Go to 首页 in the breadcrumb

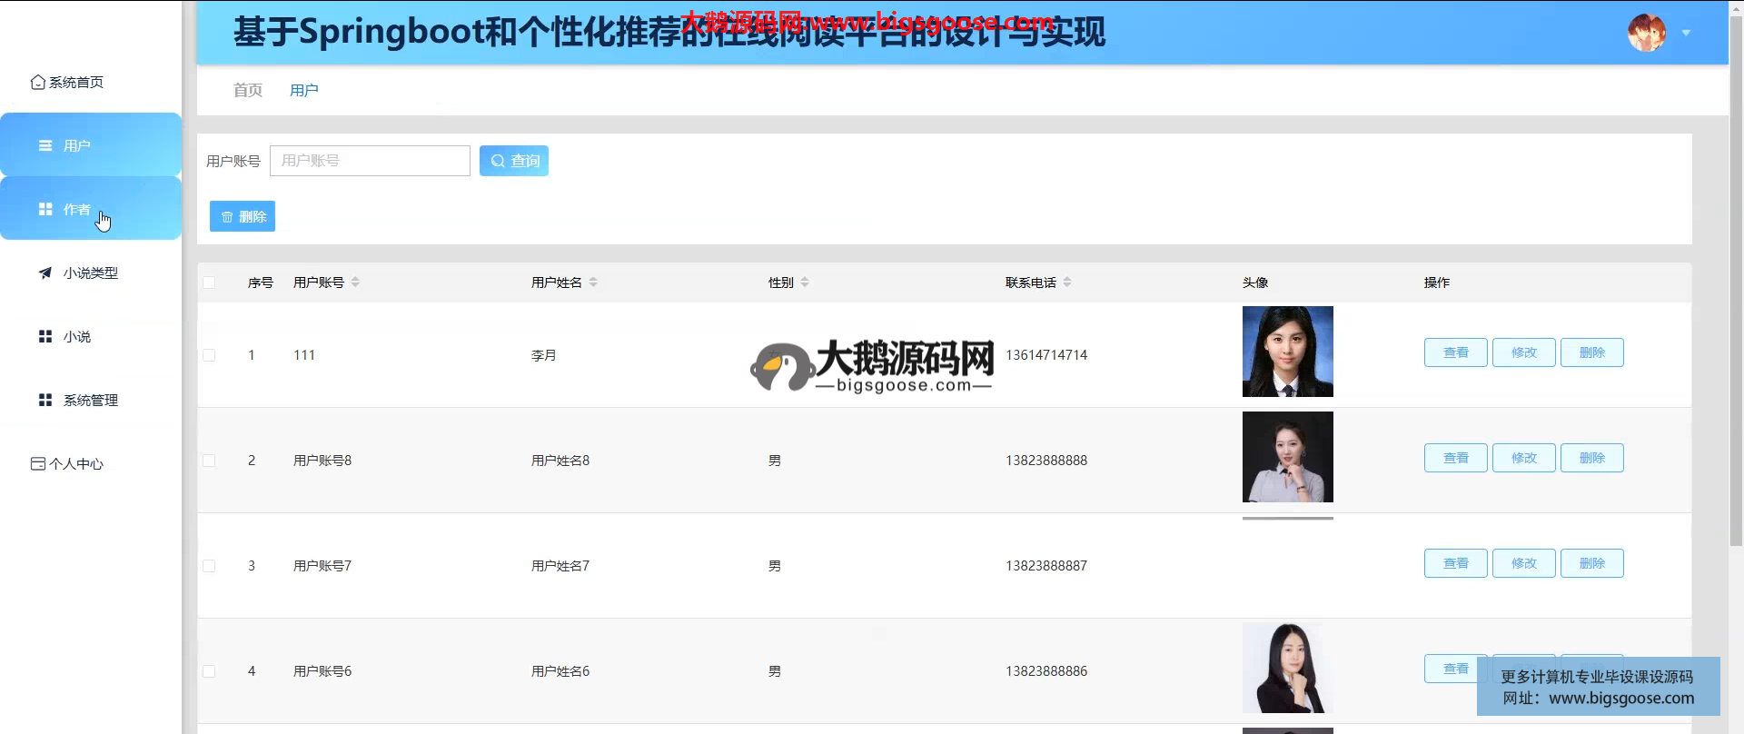(247, 90)
